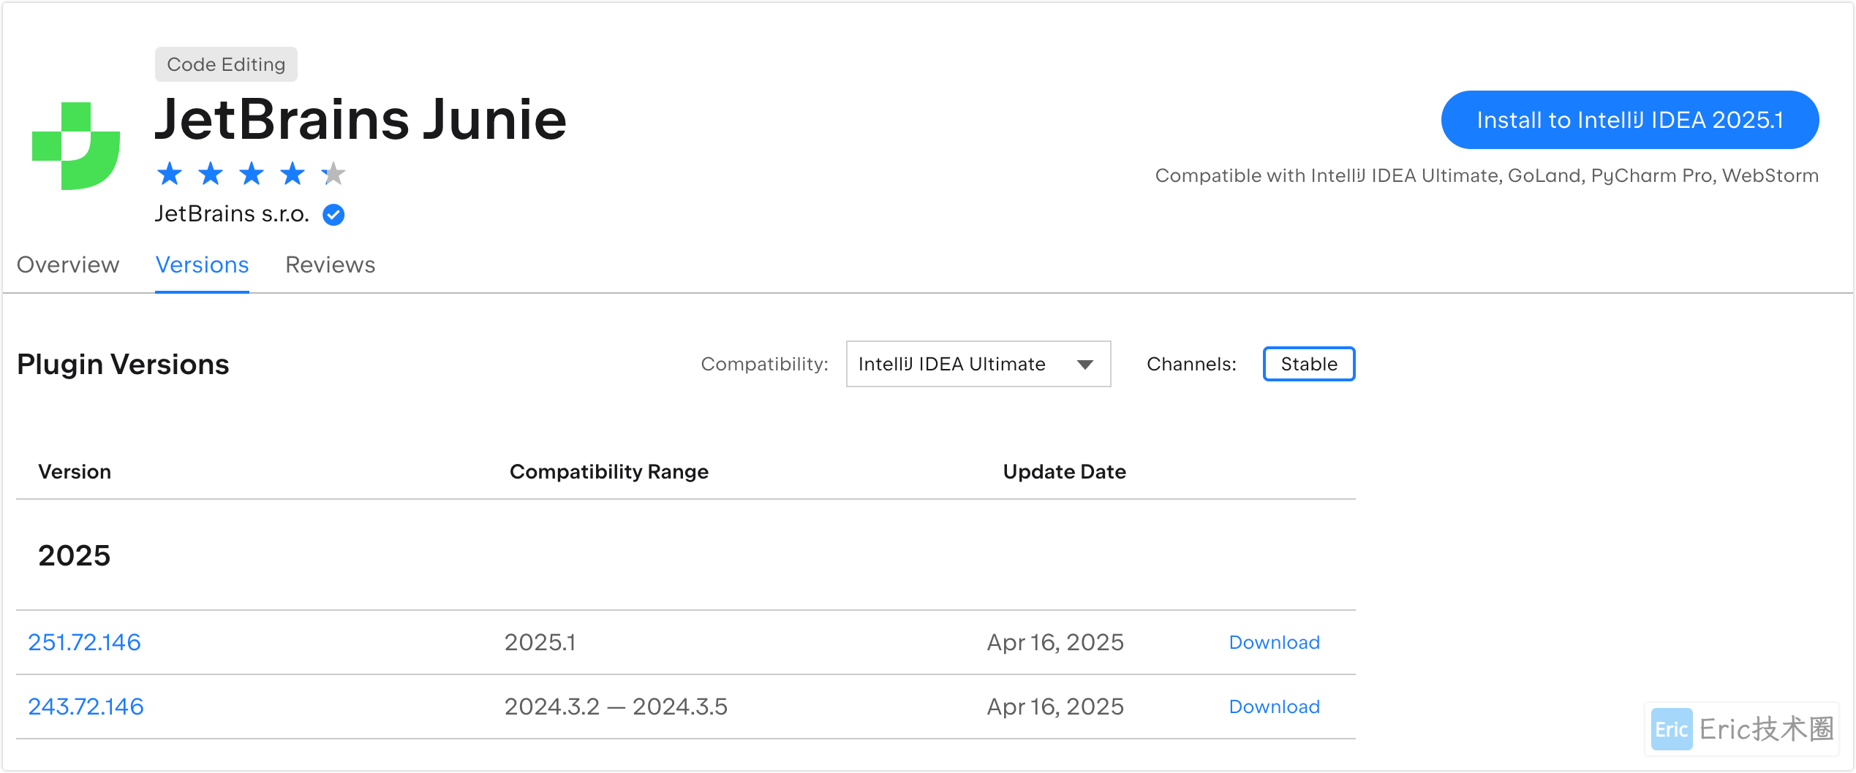
Task: Open version 251.72.146 details
Action: 84,641
